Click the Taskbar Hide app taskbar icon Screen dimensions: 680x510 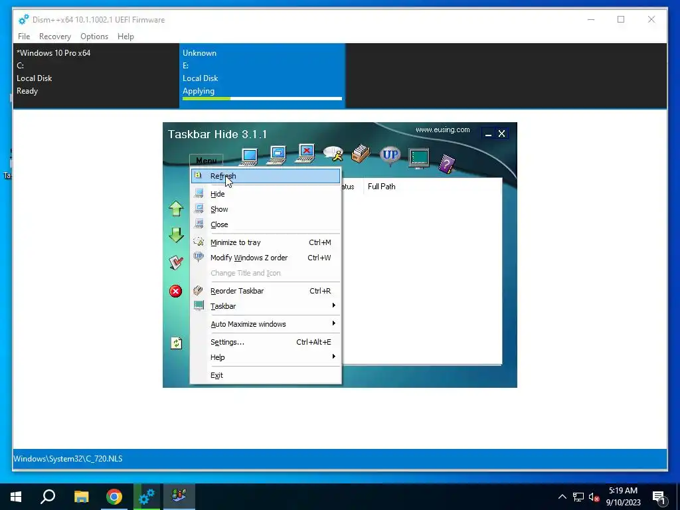(179, 497)
